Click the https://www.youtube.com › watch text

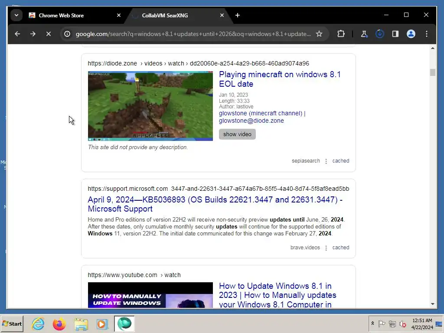tap(134, 275)
